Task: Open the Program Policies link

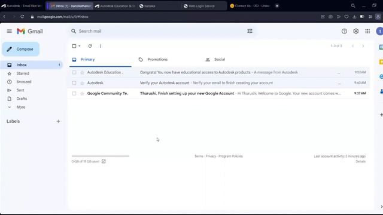Action: pos(230,156)
